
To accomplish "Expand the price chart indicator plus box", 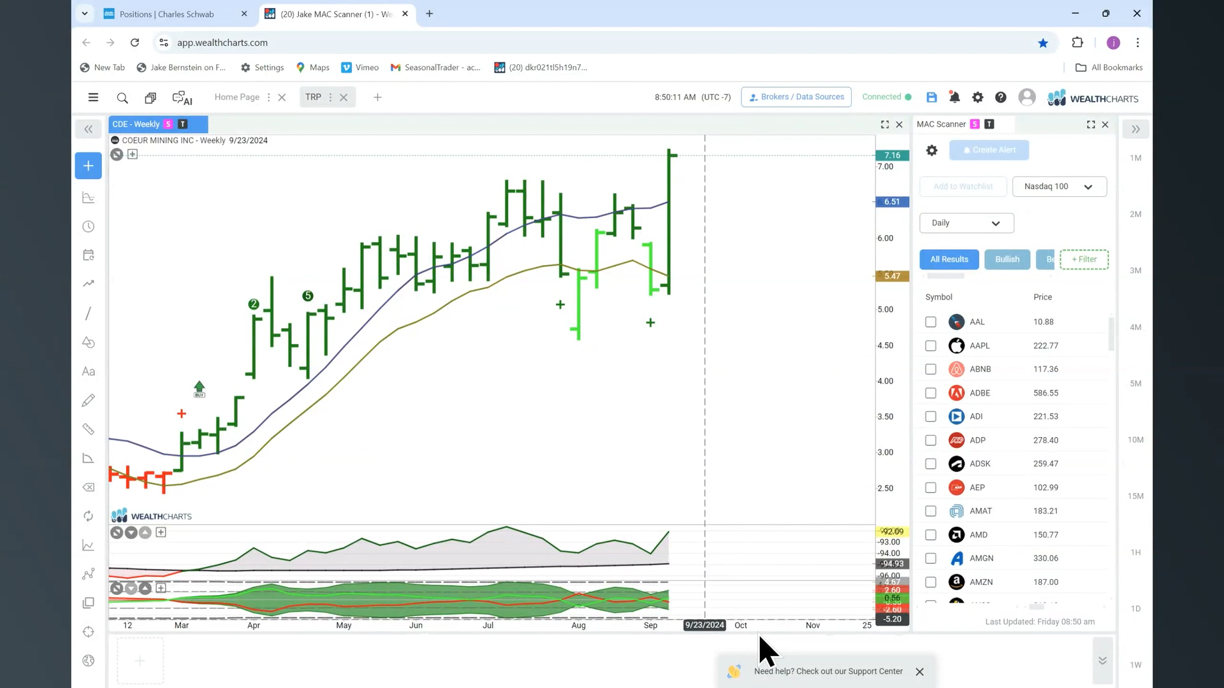I will [x=133, y=154].
